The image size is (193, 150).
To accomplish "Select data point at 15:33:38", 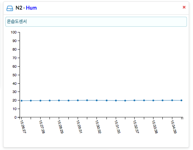I will tap(153, 100).
